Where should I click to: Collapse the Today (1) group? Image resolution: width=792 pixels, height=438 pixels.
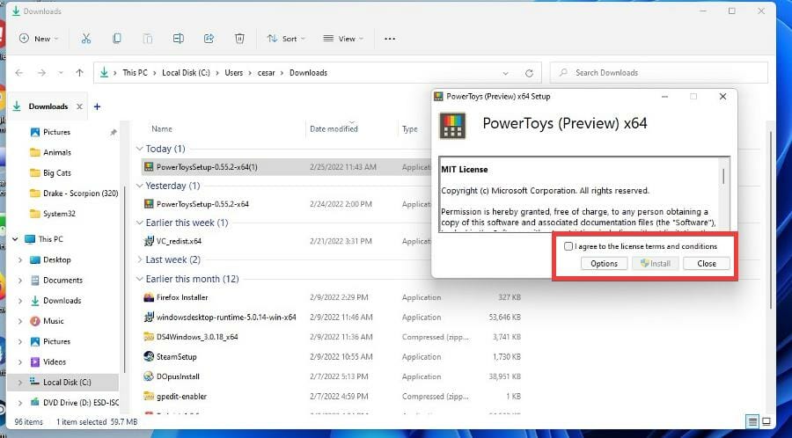140,149
